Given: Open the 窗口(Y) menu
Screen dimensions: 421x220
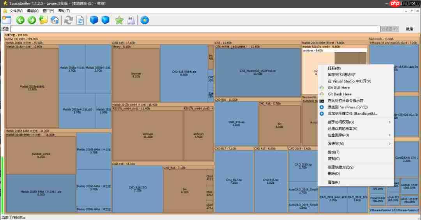Looking at the screenshot, I should tap(48, 11).
